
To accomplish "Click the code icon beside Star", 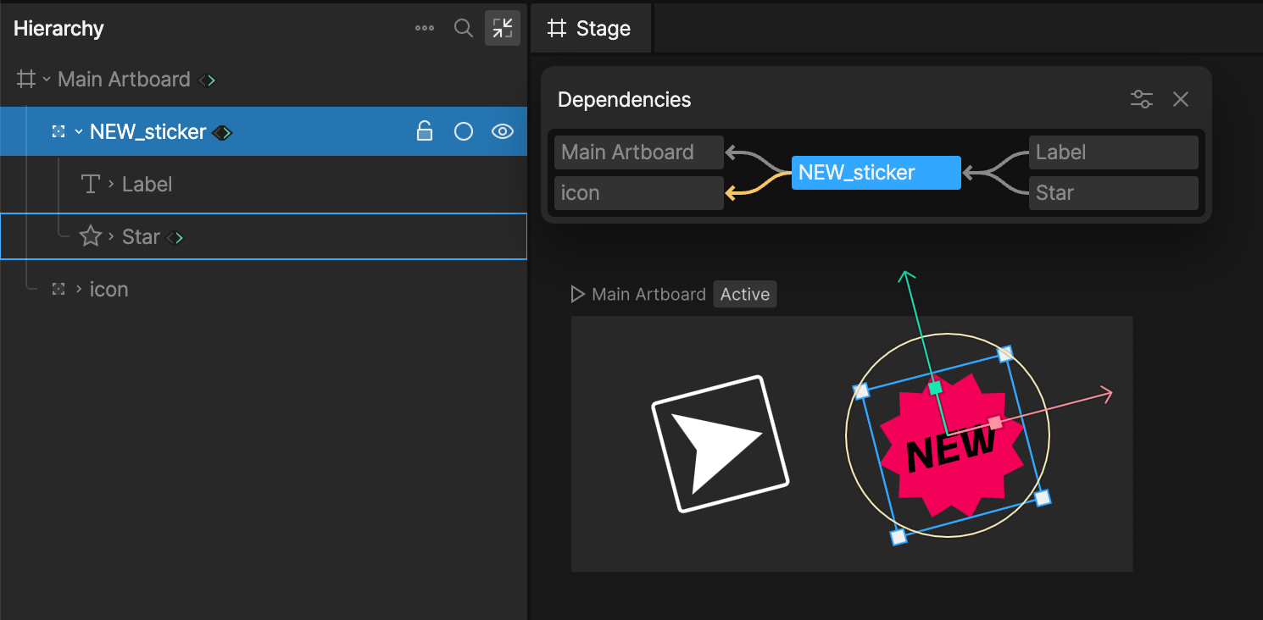I will (x=175, y=238).
